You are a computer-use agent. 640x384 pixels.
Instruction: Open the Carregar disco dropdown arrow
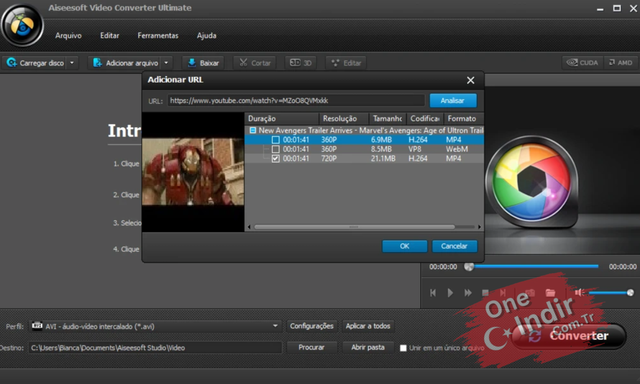[73, 63]
